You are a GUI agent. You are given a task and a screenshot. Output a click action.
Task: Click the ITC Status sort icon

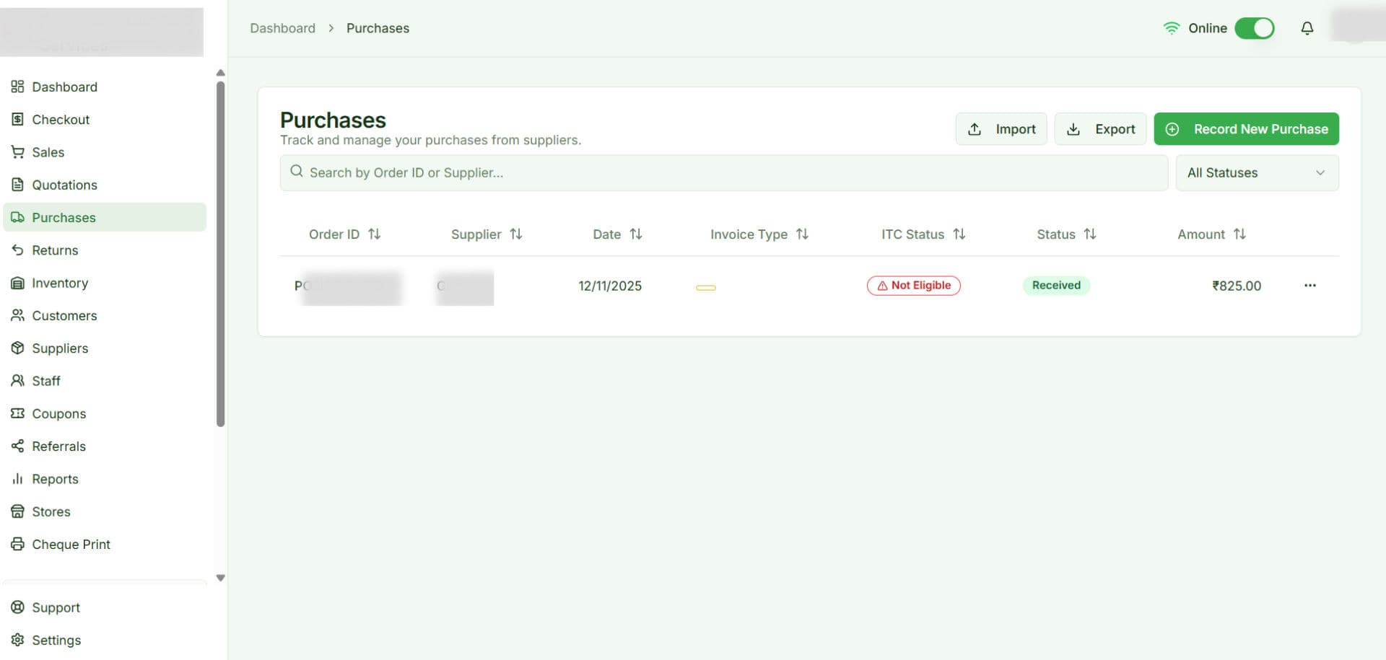point(959,234)
